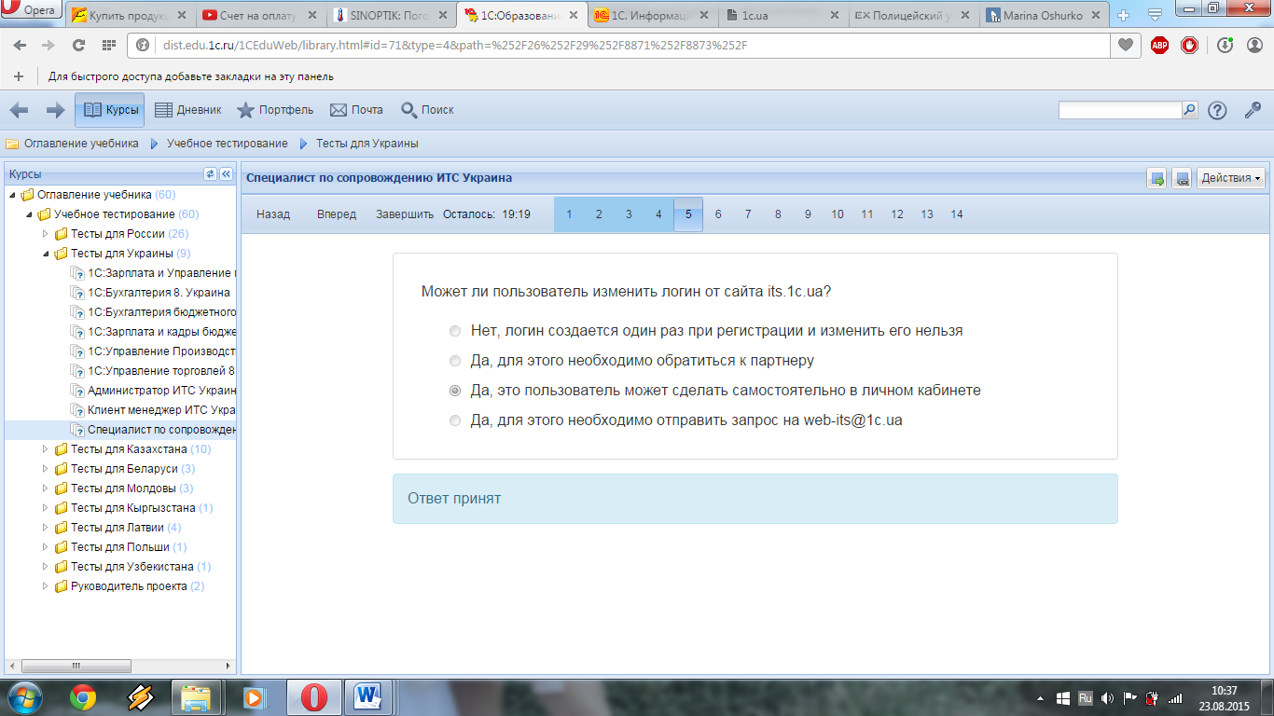Expand Тесты для России folder

click(46, 234)
